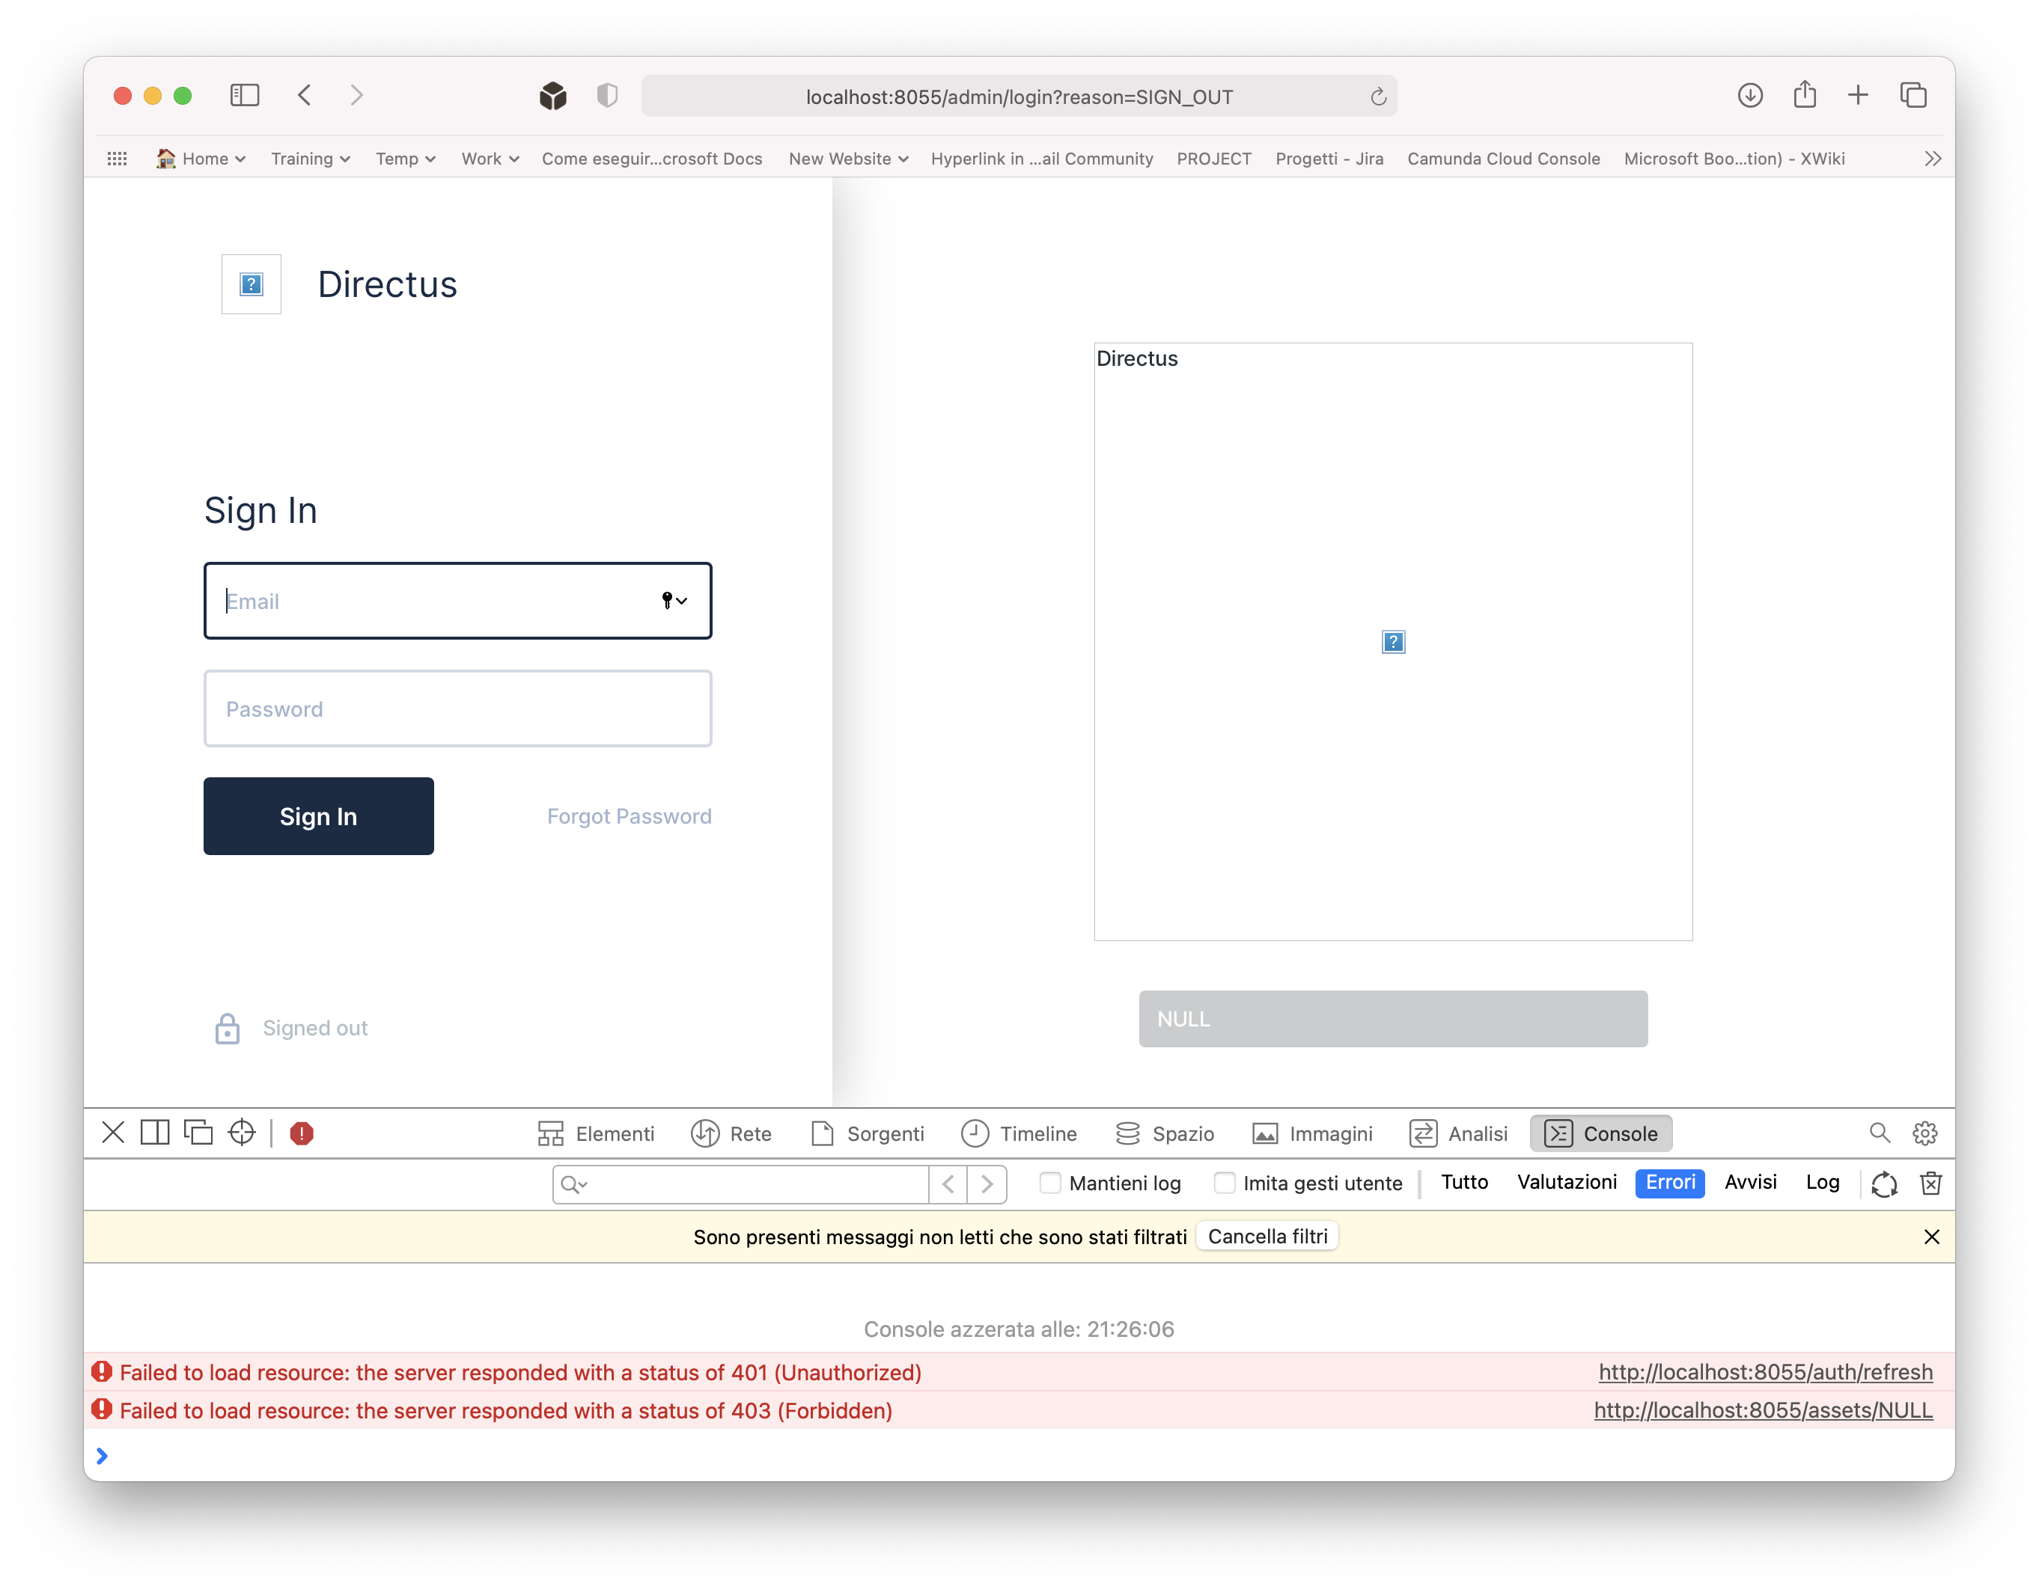Image resolution: width=2039 pixels, height=1592 pixels.
Task: Reload page from console refresh icon
Action: pos(1884,1184)
